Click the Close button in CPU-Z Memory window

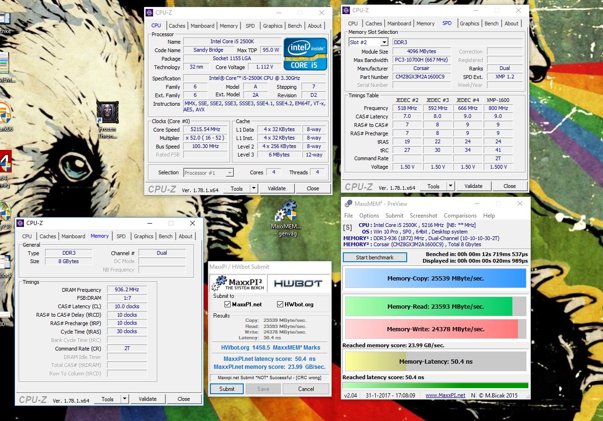[184, 399]
